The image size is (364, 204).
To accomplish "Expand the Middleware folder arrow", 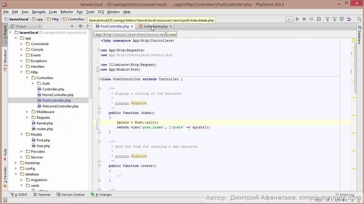I will (x=27, y=112).
